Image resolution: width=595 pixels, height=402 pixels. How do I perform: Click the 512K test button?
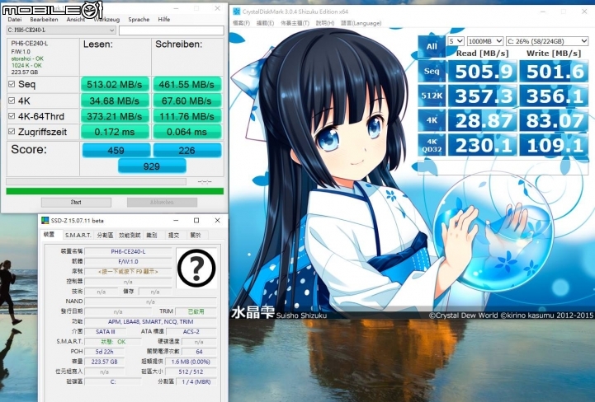point(432,96)
